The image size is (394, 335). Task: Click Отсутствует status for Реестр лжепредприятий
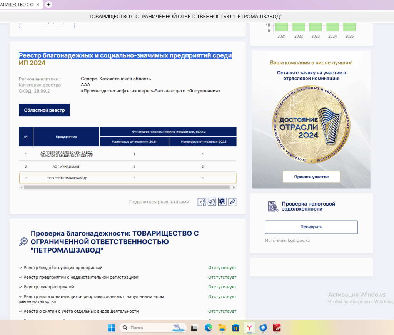tap(222, 287)
